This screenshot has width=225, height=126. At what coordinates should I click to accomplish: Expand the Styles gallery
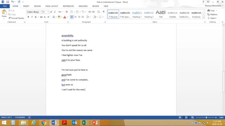pos(203,17)
